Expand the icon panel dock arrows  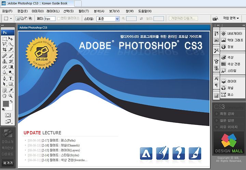(218, 25)
